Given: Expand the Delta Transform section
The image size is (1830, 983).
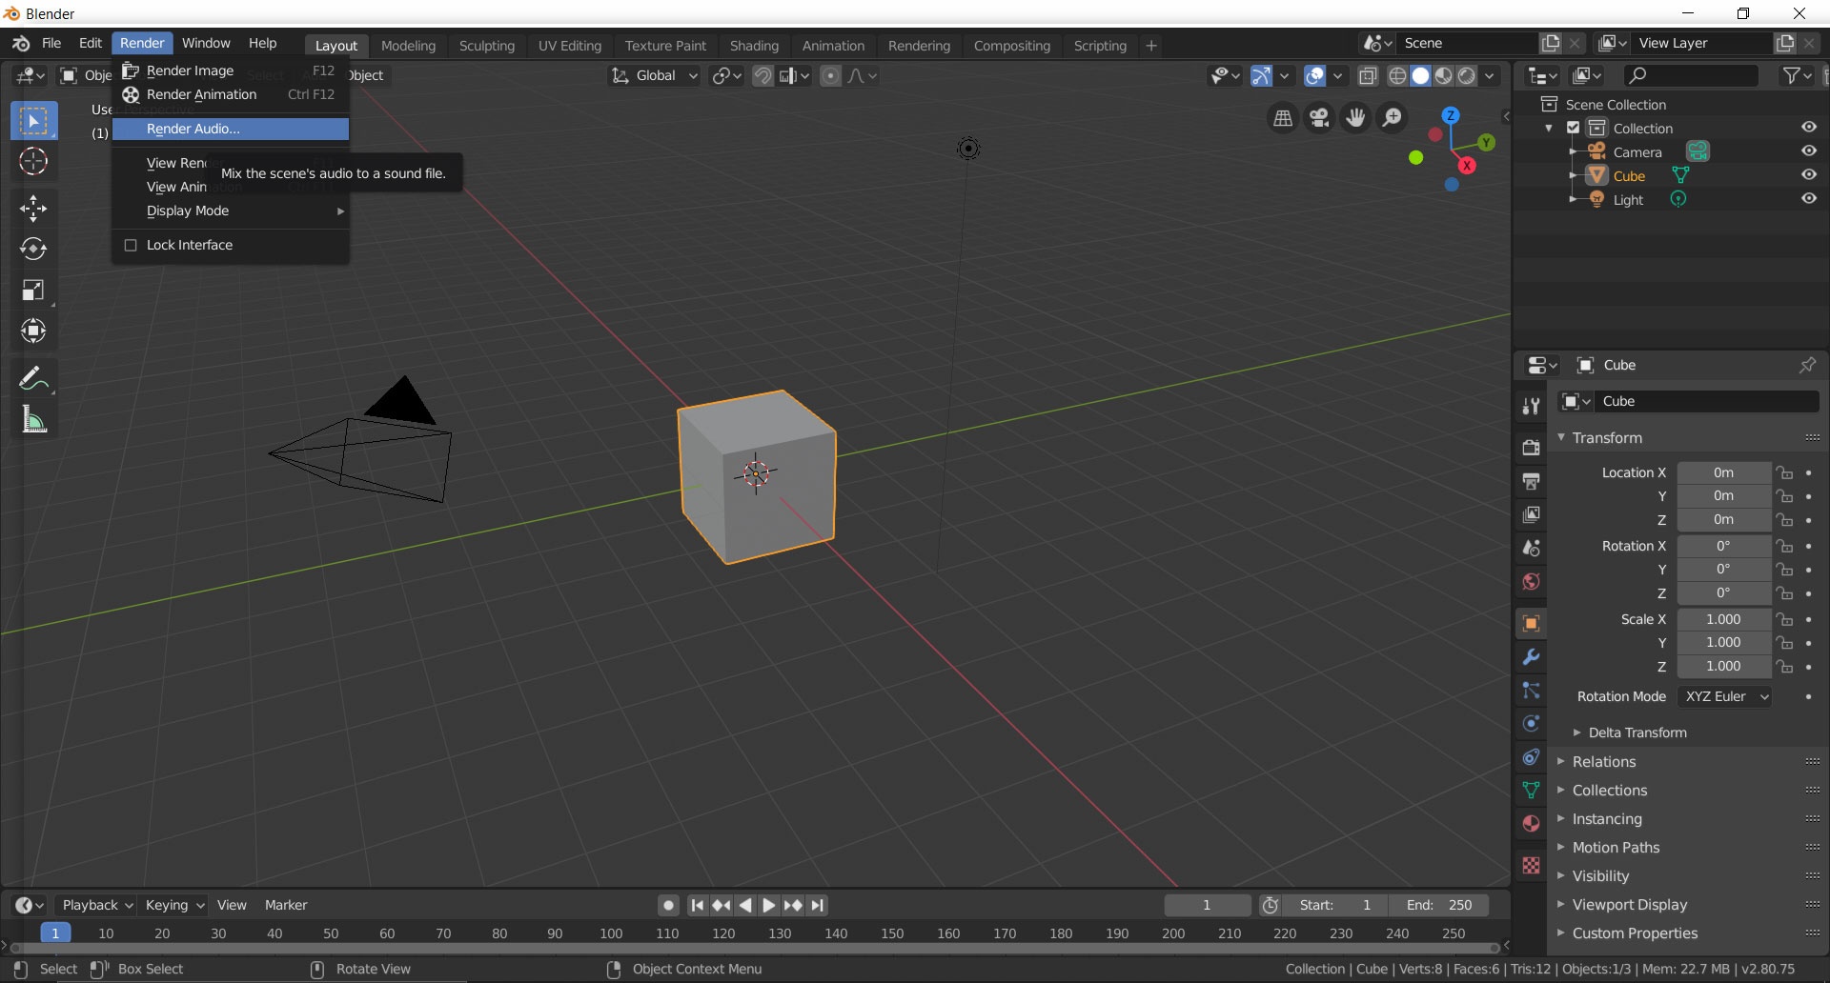Looking at the screenshot, I should coord(1637,732).
